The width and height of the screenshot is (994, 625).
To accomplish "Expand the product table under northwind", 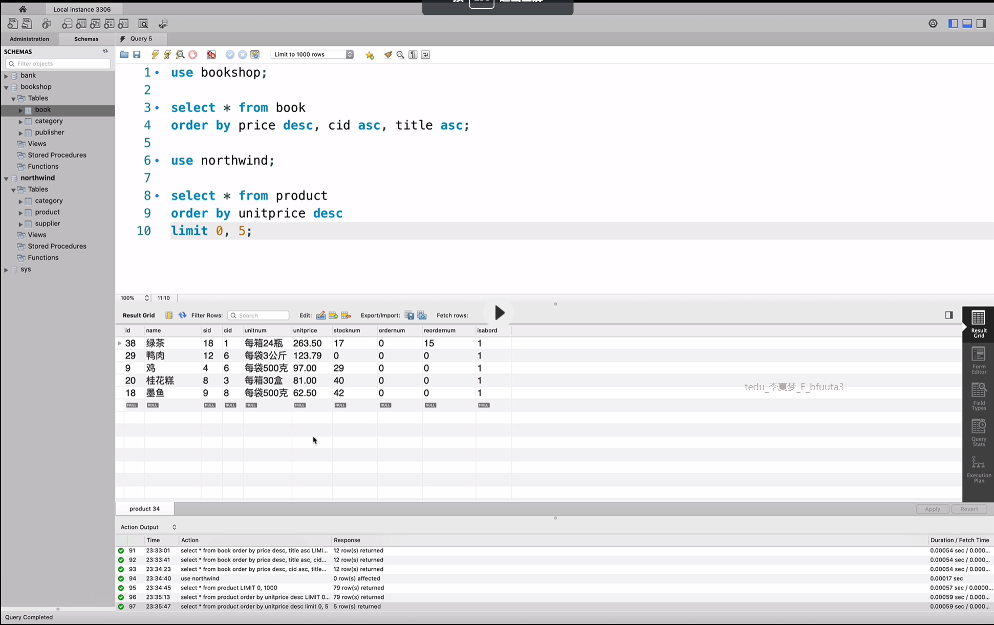I will [x=20, y=212].
